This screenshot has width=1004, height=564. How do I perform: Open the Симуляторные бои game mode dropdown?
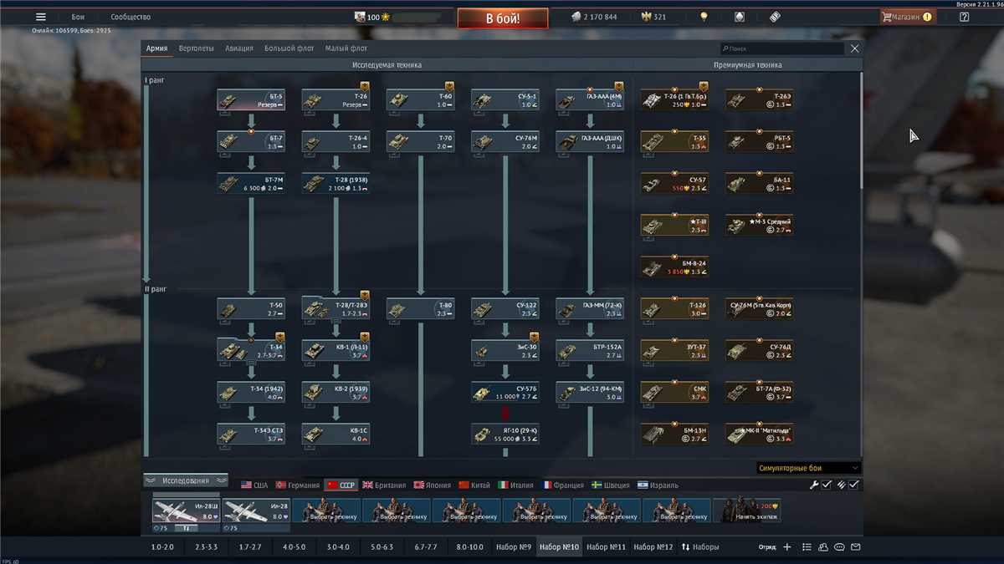click(x=808, y=468)
